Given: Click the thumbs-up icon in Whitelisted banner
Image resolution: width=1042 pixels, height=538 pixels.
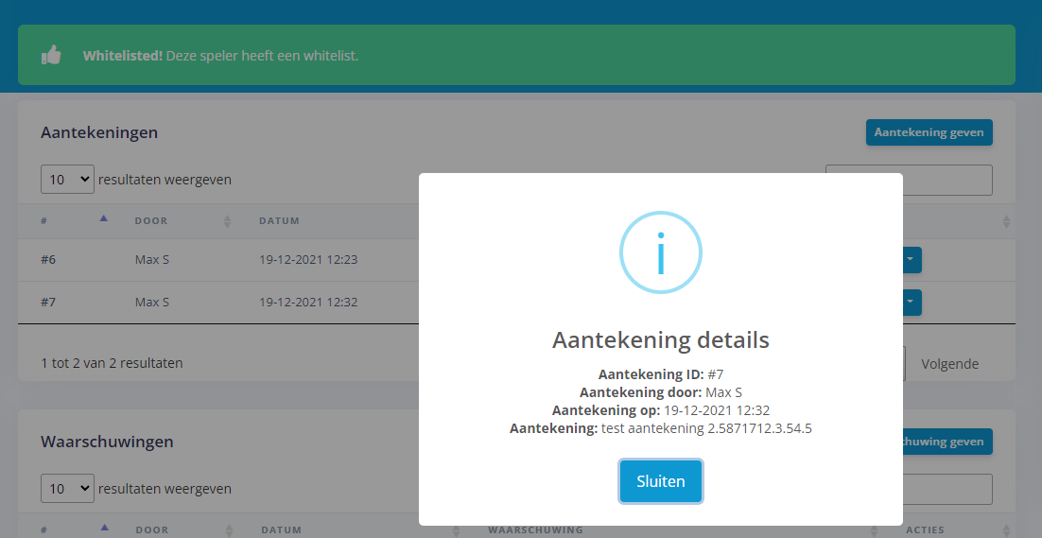Looking at the screenshot, I should [x=51, y=56].
